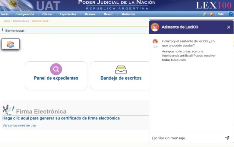Screen dimensions: 234x147
Task: Open the Mesa E menu
Action: (108, 14)
